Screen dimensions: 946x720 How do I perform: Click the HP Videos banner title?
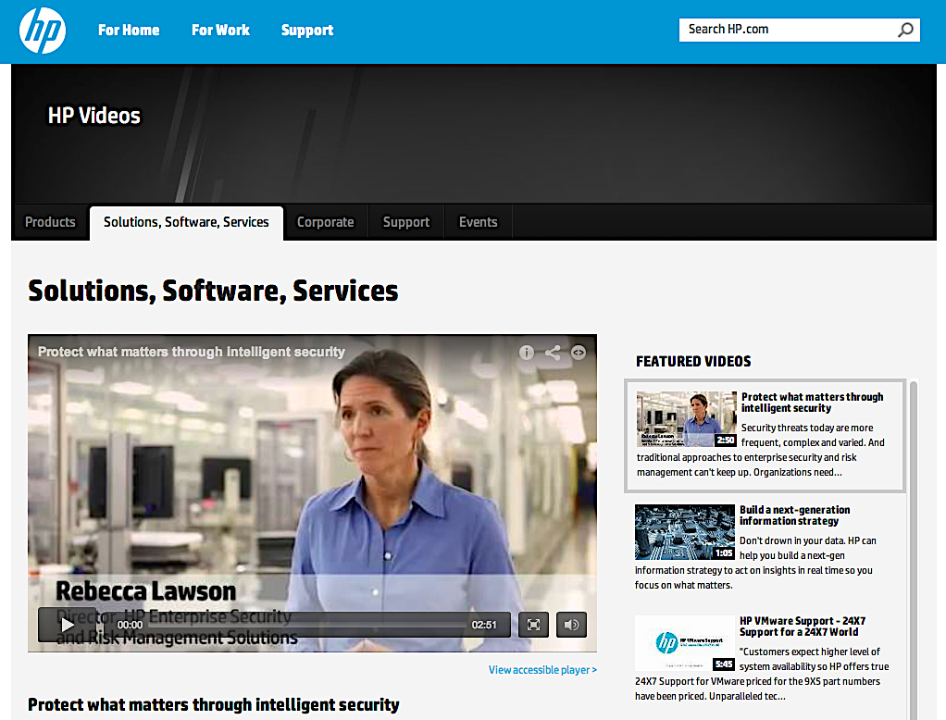pyautogui.click(x=94, y=115)
